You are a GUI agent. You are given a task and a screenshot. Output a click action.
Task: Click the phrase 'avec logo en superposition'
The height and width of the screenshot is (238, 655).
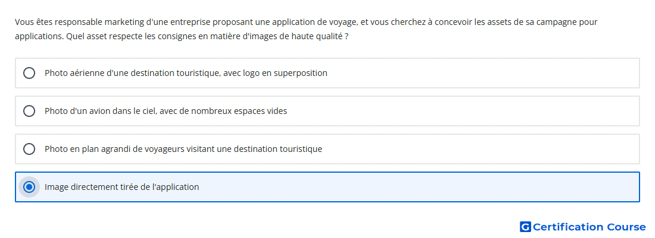pyautogui.click(x=275, y=73)
